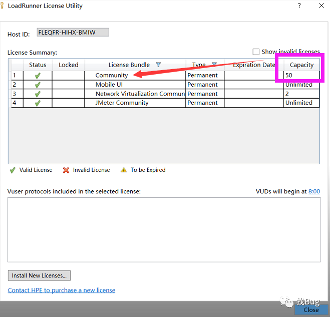Click the help question mark button
The height and width of the screenshot is (317, 330).
pyautogui.click(x=299, y=6)
